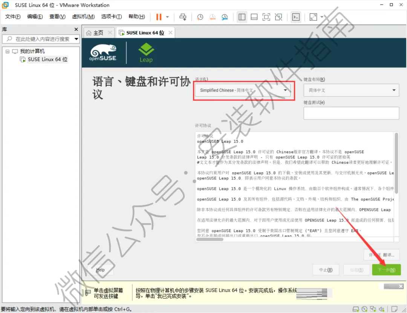Open the power options dropdown beside pause
407x313 pixels.
click(167, 17)
